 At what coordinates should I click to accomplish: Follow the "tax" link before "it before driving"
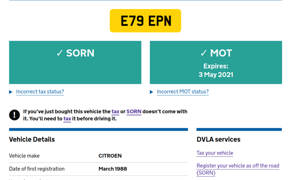[x=67, y=119]
